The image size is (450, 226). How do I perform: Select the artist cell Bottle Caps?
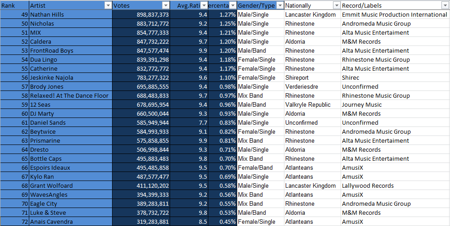70,159
